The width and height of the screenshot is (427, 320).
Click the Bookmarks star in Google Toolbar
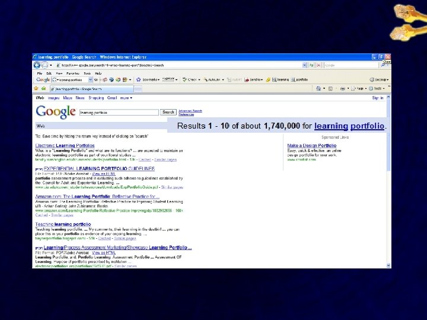click(138, 80)
